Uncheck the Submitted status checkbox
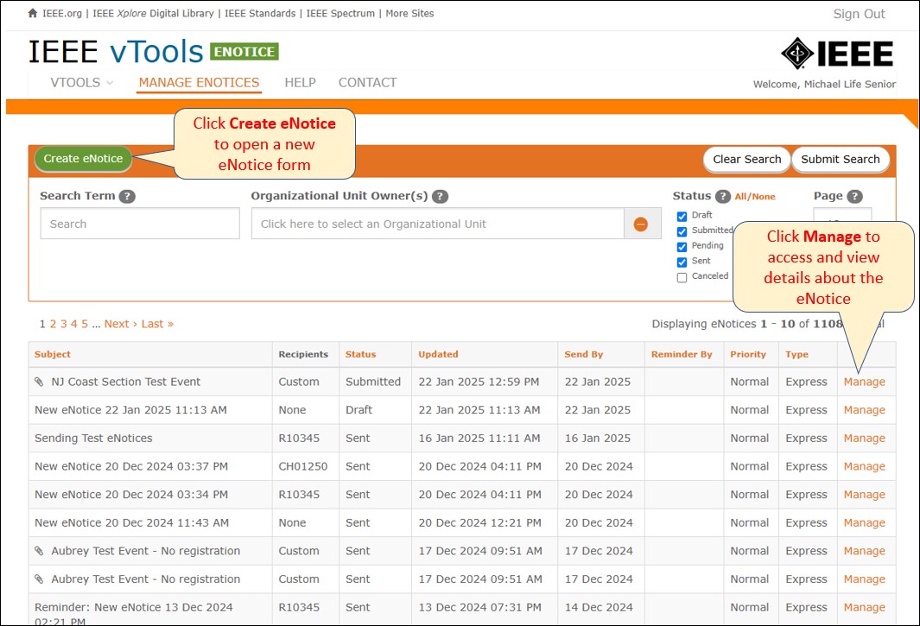The height and width of the screenshot is (626, 920). pos(682,231)
